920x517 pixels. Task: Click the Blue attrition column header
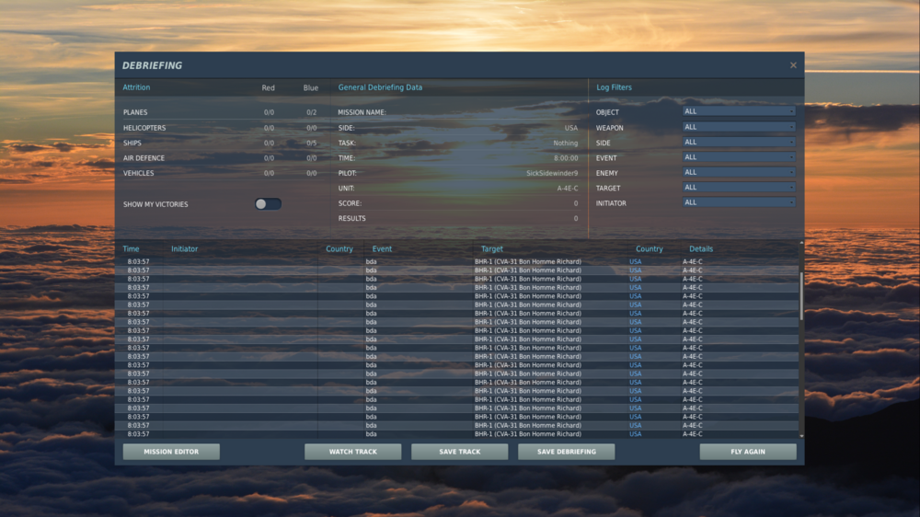311,88
